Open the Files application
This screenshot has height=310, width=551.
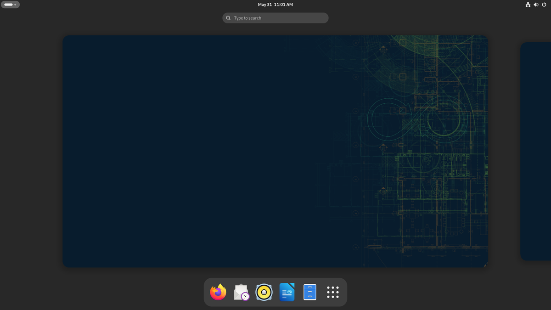pos(310,292)
